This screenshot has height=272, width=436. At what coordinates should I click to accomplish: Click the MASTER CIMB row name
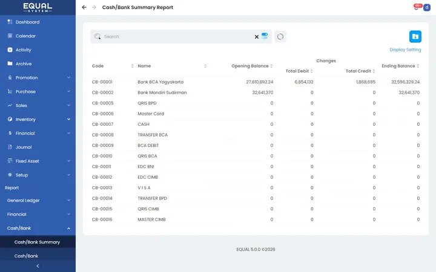coord(151,219)
